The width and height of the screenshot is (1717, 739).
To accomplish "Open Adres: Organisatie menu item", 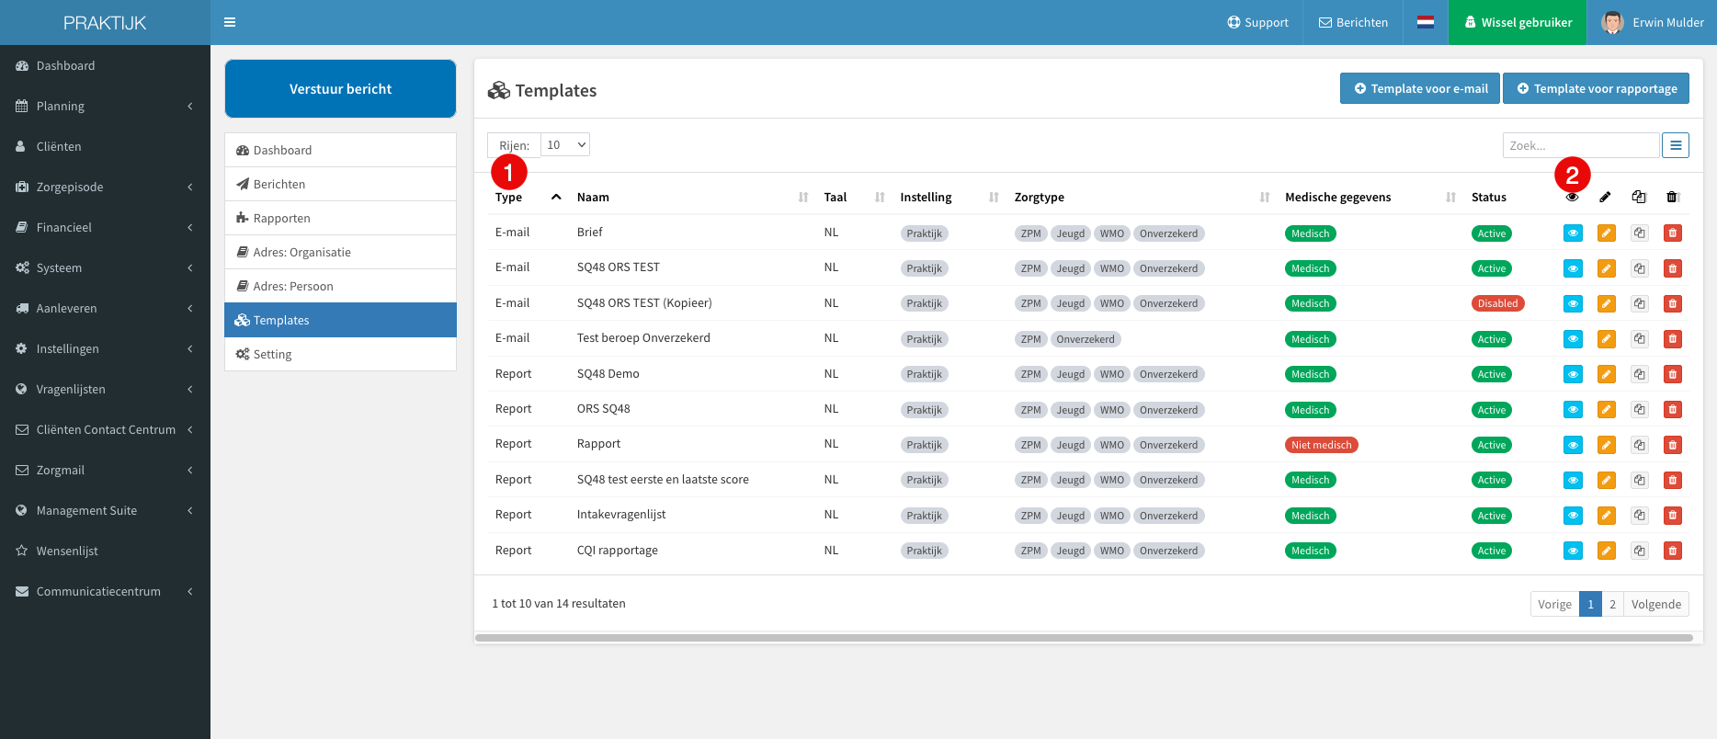I will (340, 252).
